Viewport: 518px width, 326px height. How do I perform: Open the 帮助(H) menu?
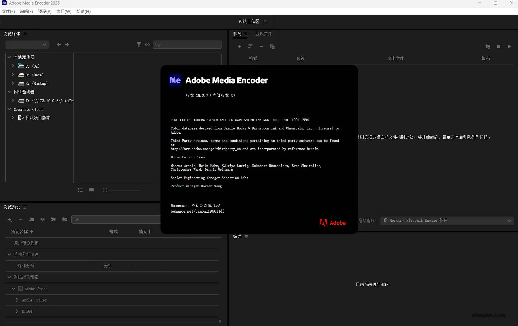(84, 11)
